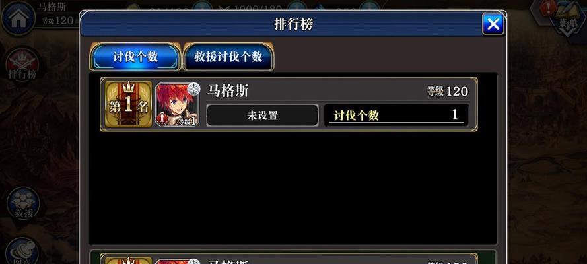This screenshot has height=264, width=587.
Task: Switch to the 讨伐个数 tab
Action: (135, 57)
